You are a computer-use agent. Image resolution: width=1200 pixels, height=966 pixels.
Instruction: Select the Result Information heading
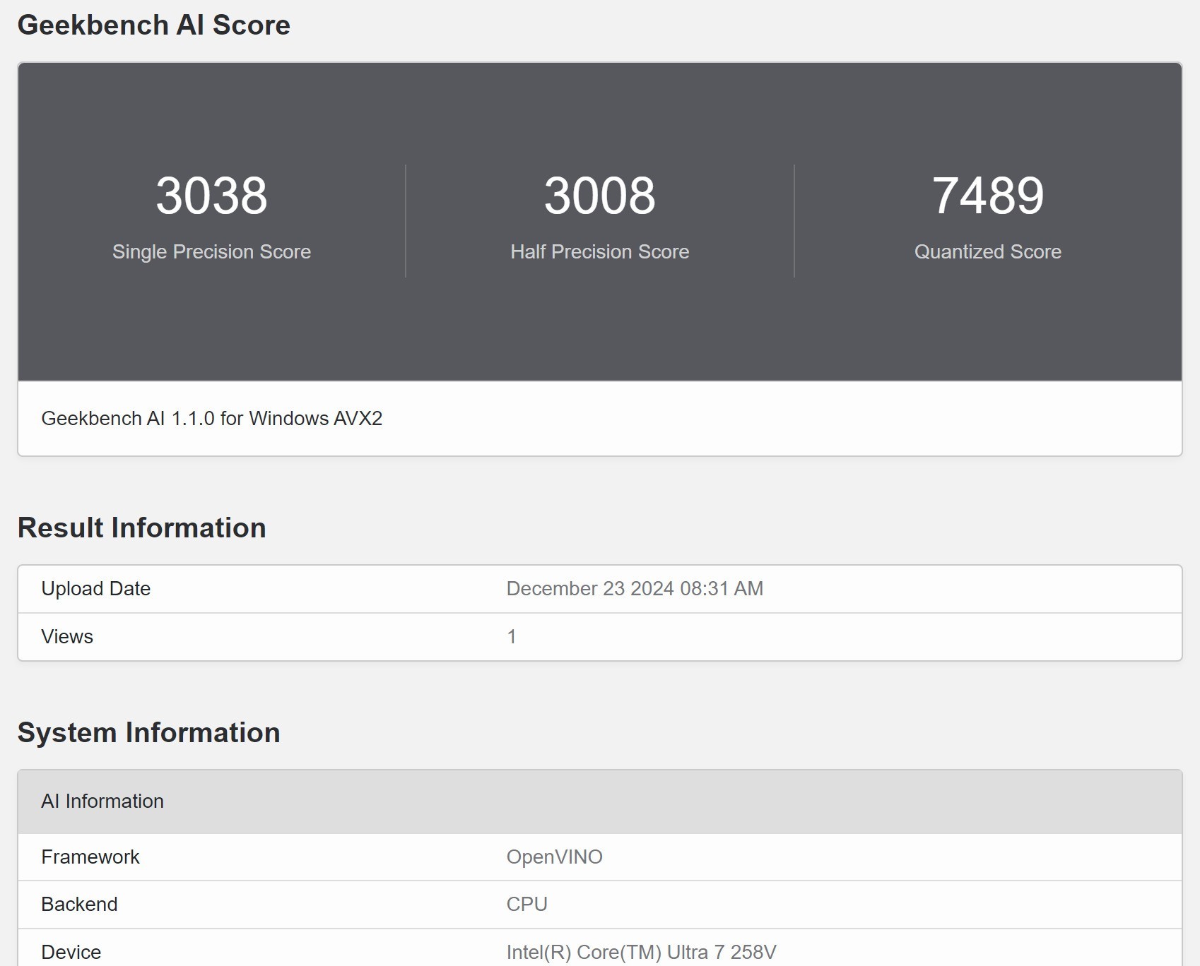coord(142,527)
